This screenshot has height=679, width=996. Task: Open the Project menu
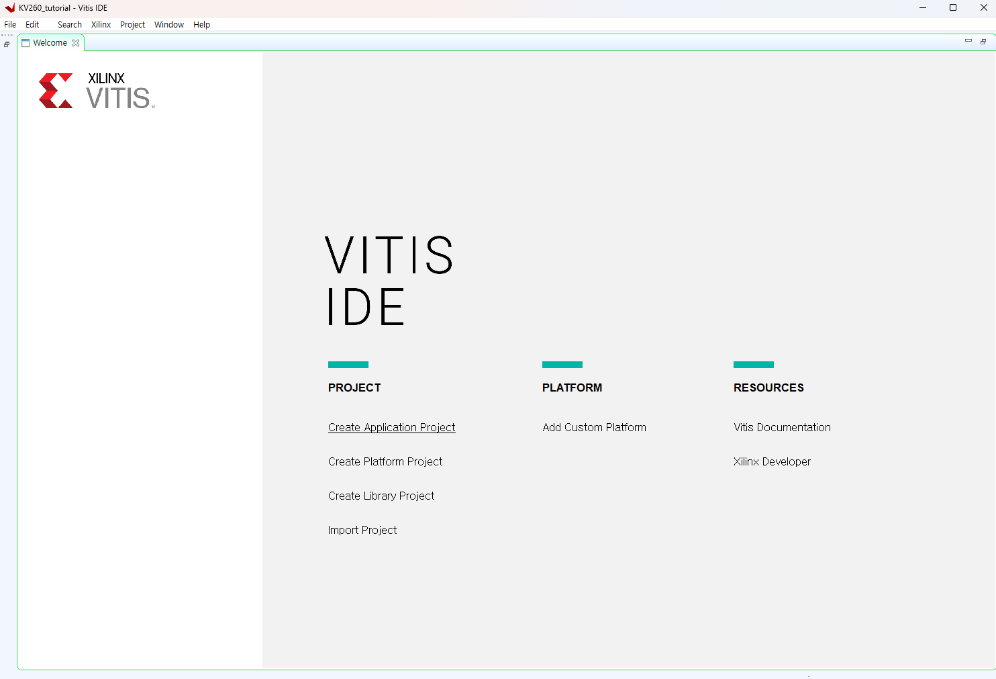coord(133,25)
